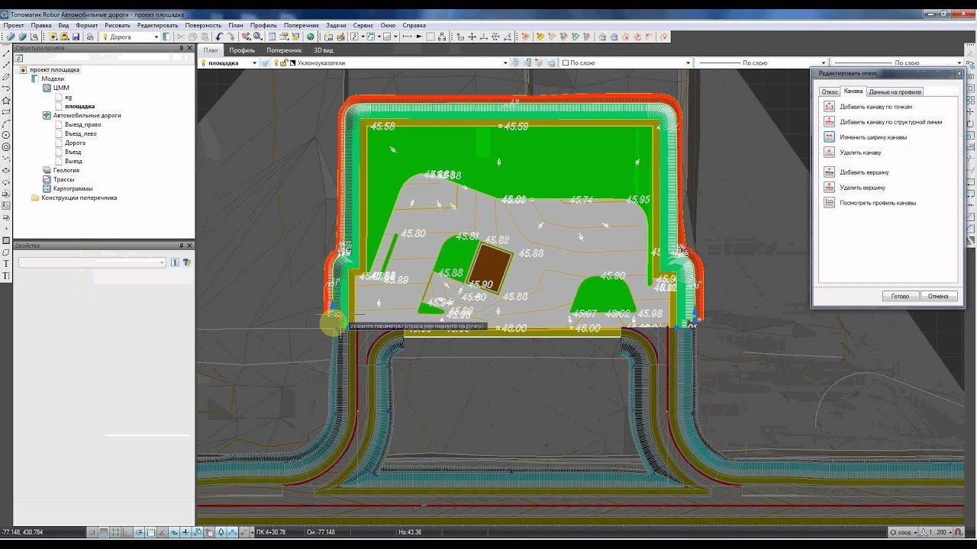The width and height of the screenshot is (977, 549).
Task: Select 'Въезд_лево' in the project tree
Action: (80, 133)
